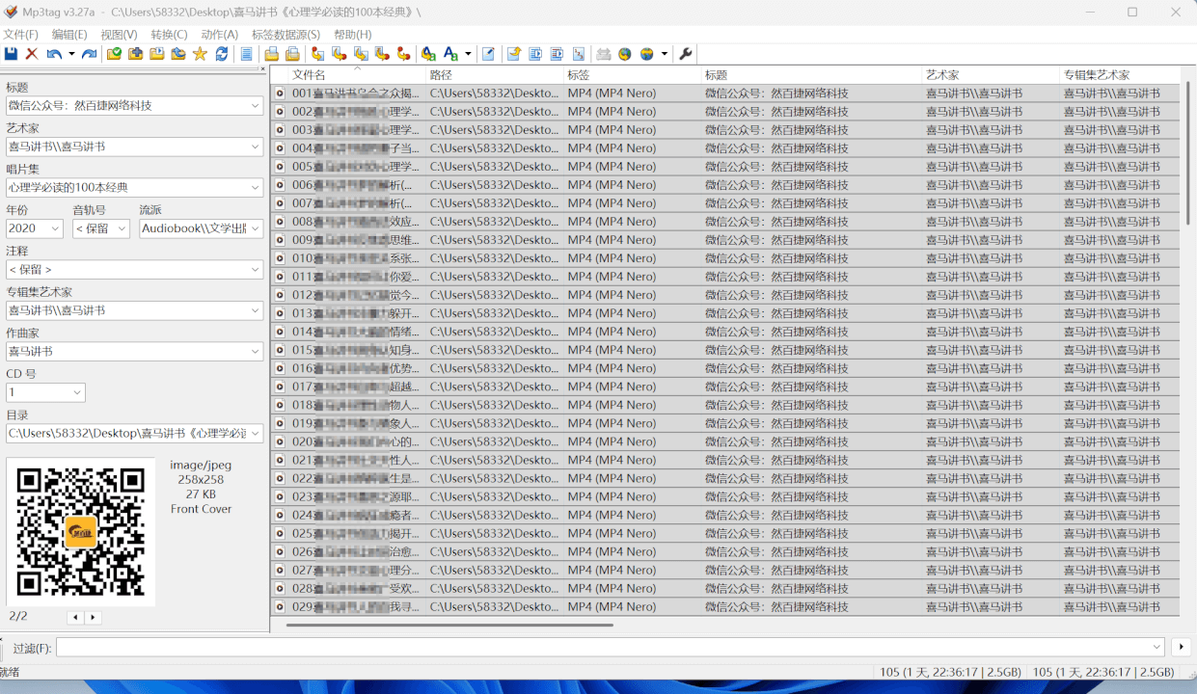Screen dimensions: 1197x694
Task: Click the red X remove tag icon
Action: tap(32, 54)
